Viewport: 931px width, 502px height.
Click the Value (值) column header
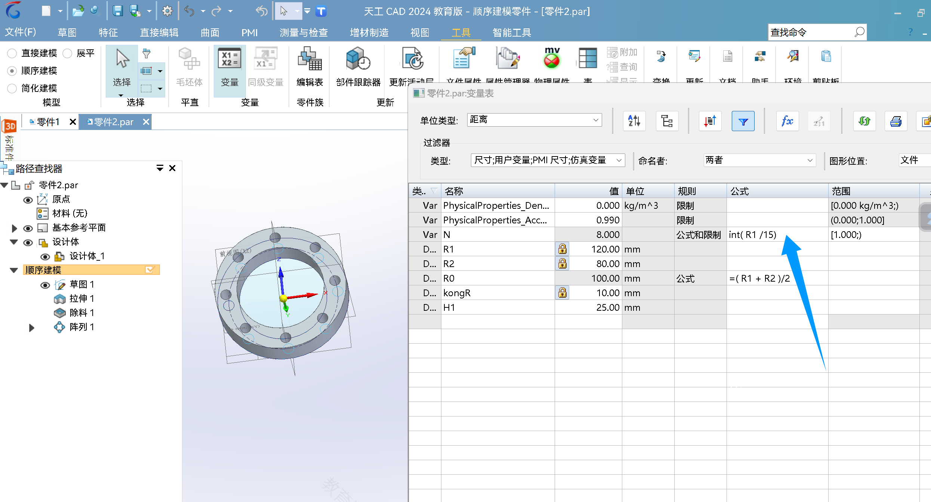click(588, 191)
